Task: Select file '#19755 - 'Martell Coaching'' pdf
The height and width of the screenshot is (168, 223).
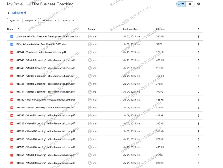Action: 45,139
